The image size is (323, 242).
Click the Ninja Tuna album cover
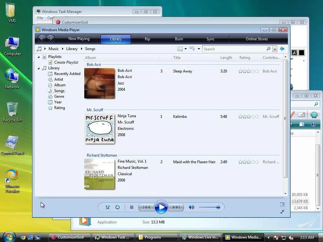click(99, 129)
